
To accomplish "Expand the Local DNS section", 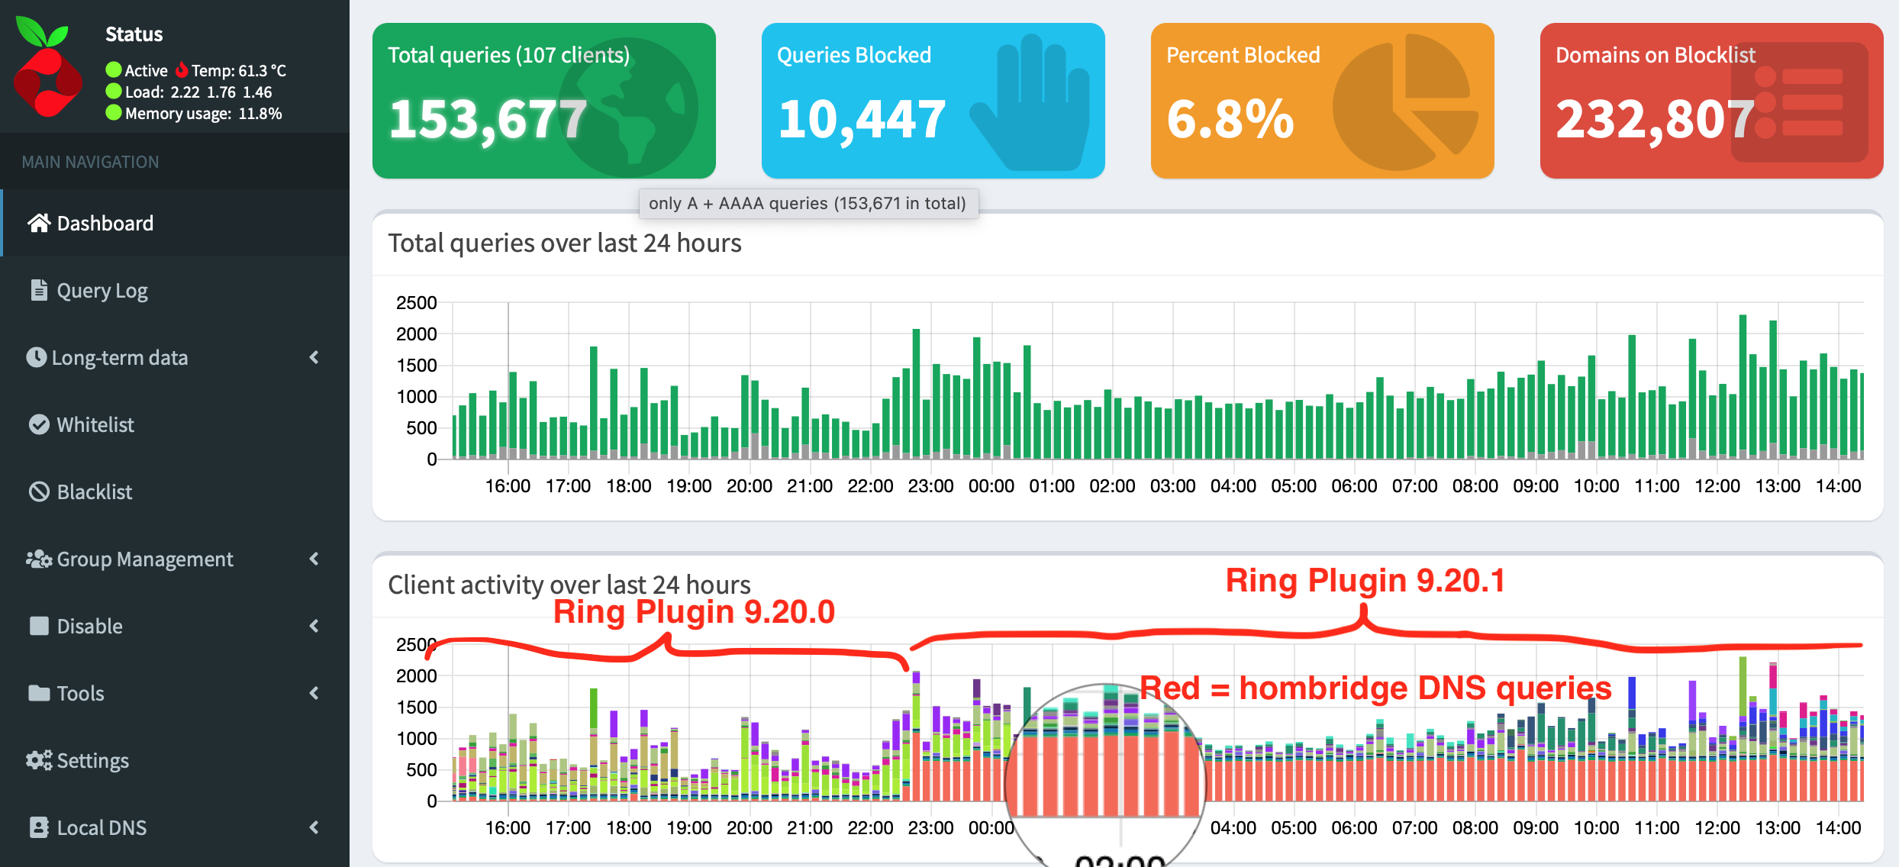I will [315, 827].
